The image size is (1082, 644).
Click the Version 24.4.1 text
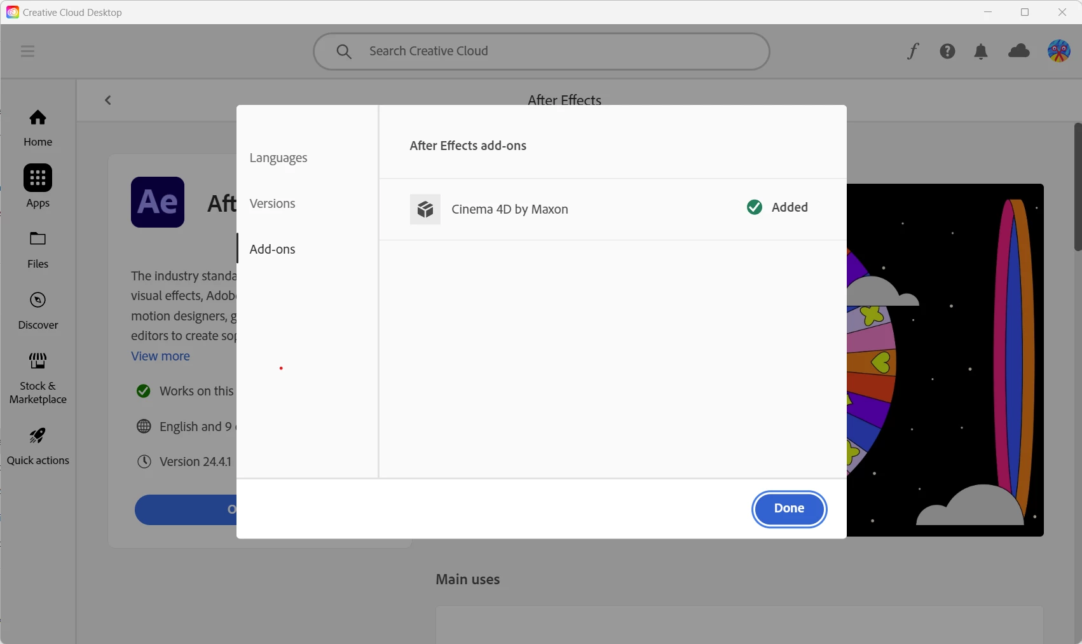coord(196,462)
